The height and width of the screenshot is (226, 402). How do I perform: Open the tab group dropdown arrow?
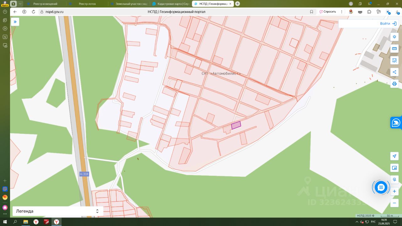(x=20, y=4)
